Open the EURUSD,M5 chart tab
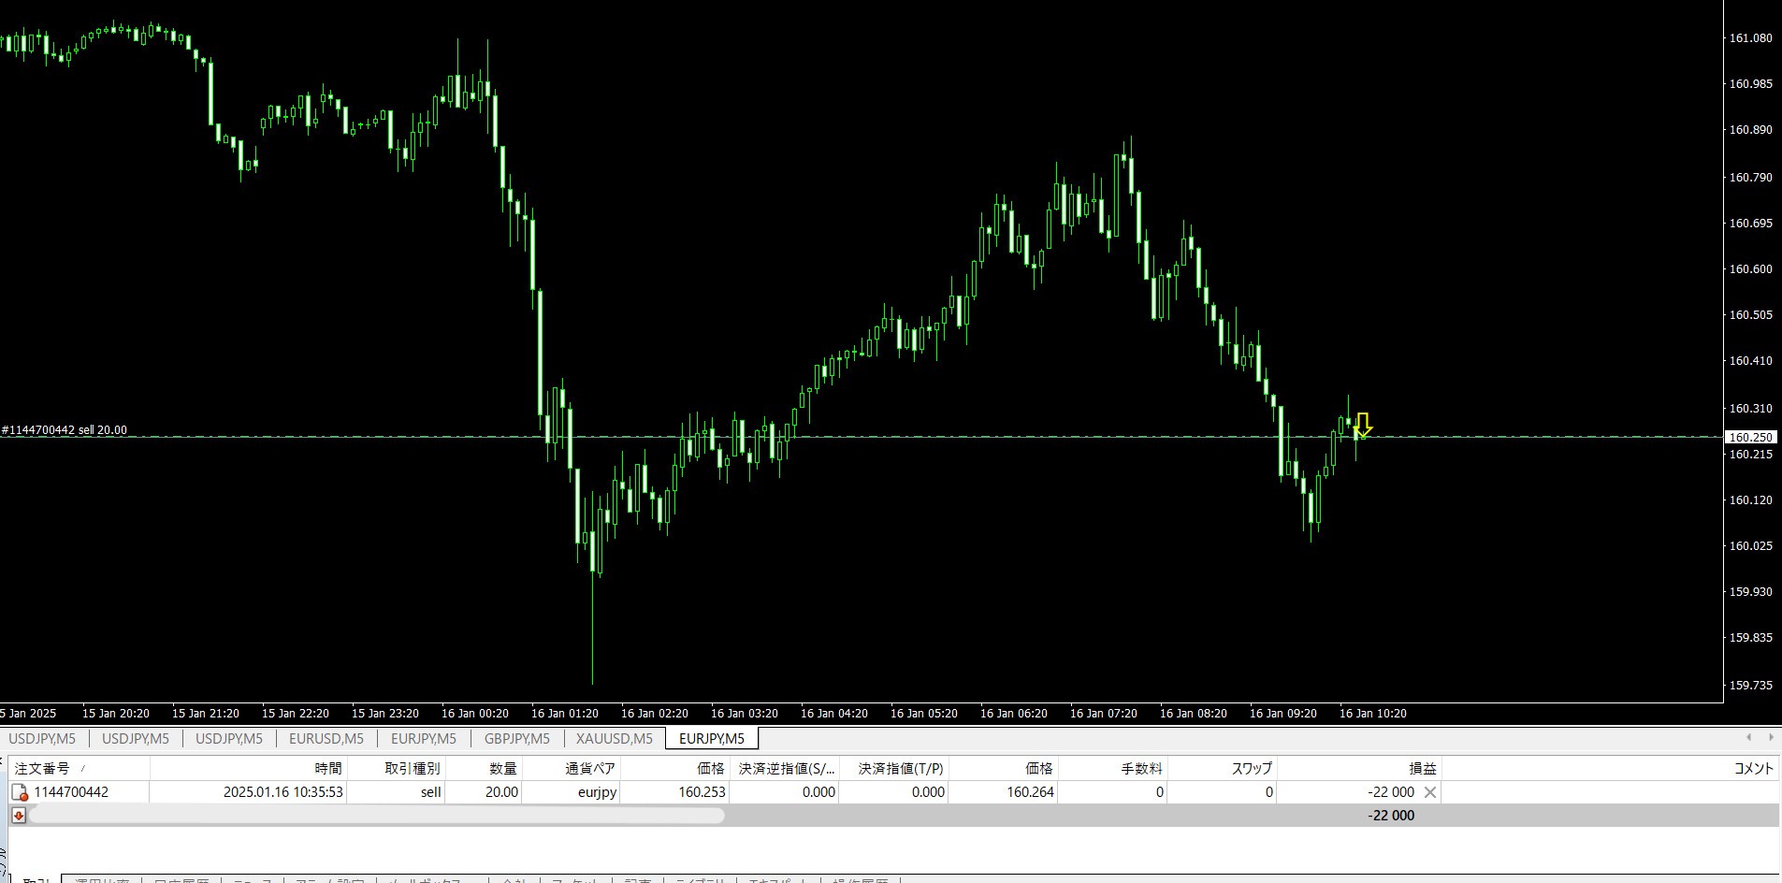This screenshot has height=883, width=1782. [x=326, y=739]
